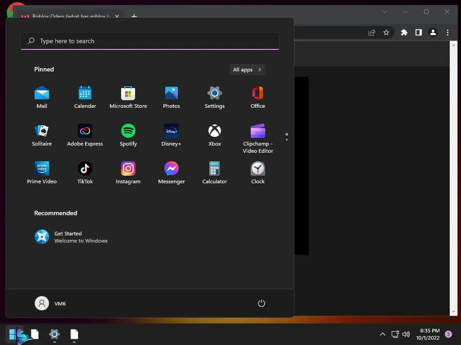Open Settings from pinned apps
The width and height of the screenshot is (461, 345).
(215, 97)
